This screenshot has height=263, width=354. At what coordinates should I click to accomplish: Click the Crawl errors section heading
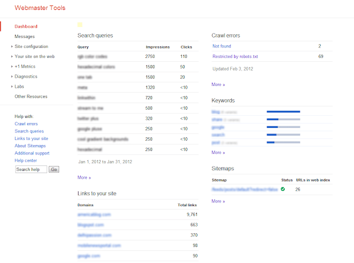(x=226, y=35)
